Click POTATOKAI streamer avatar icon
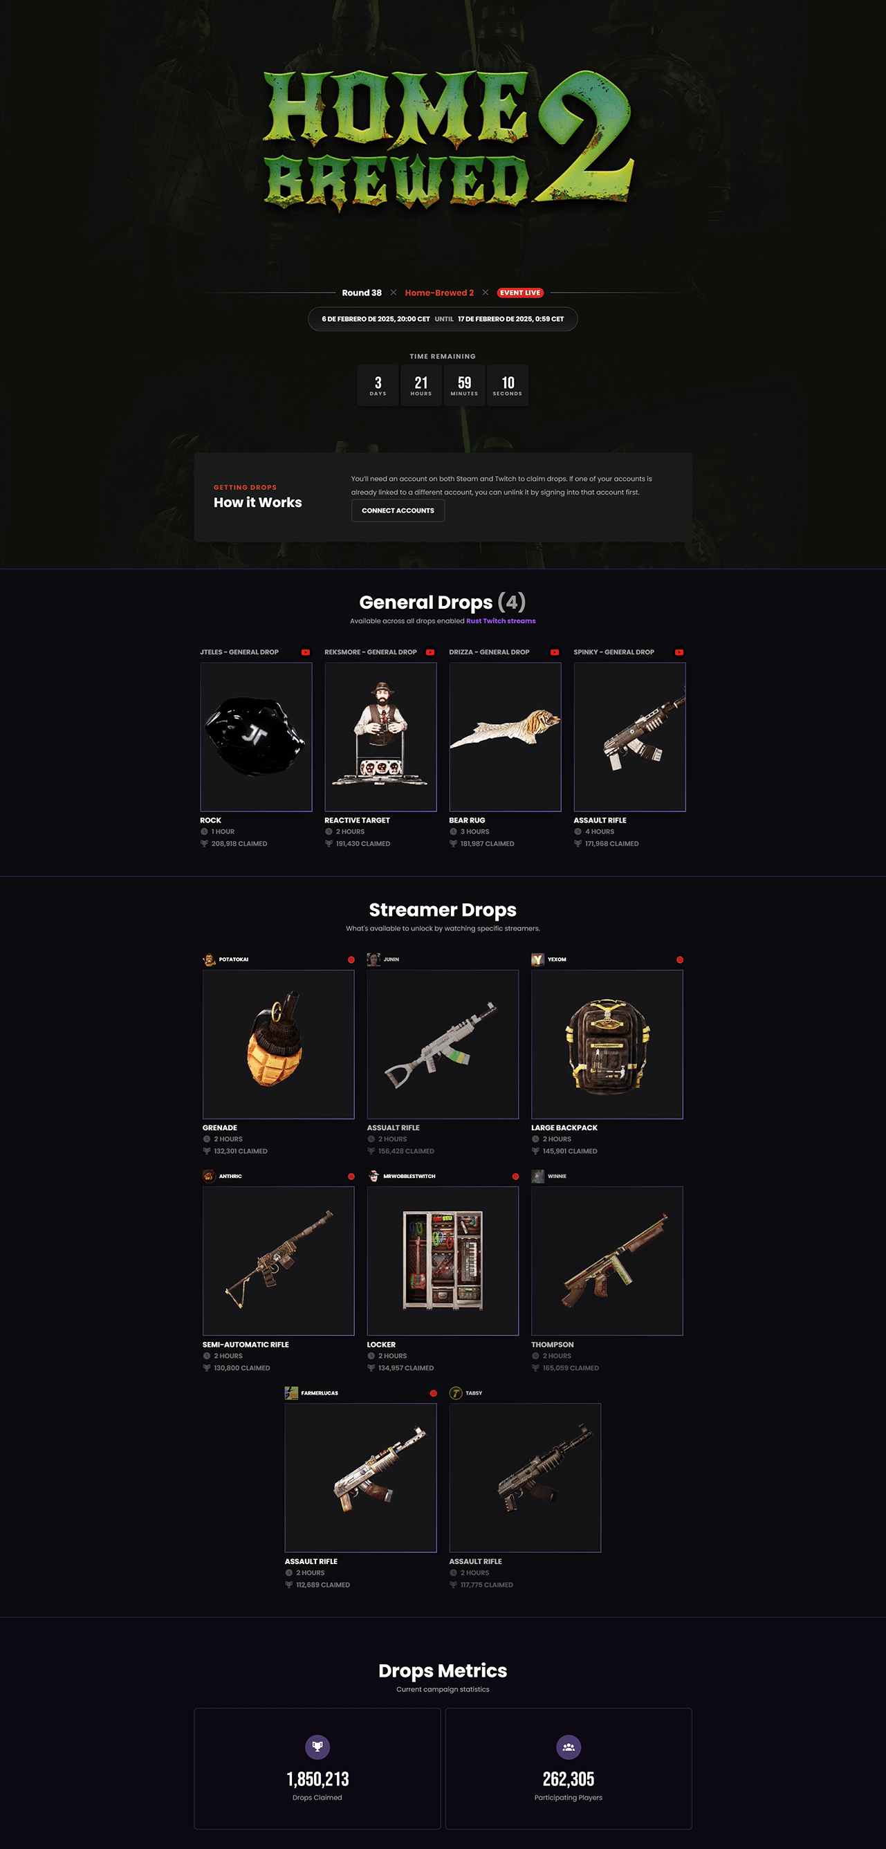 (x=210, y=959)
